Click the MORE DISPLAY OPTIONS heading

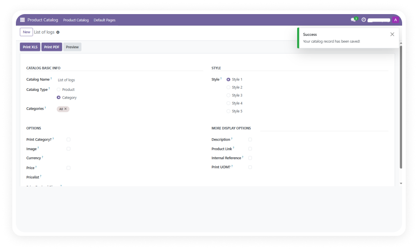coord(231,128)
